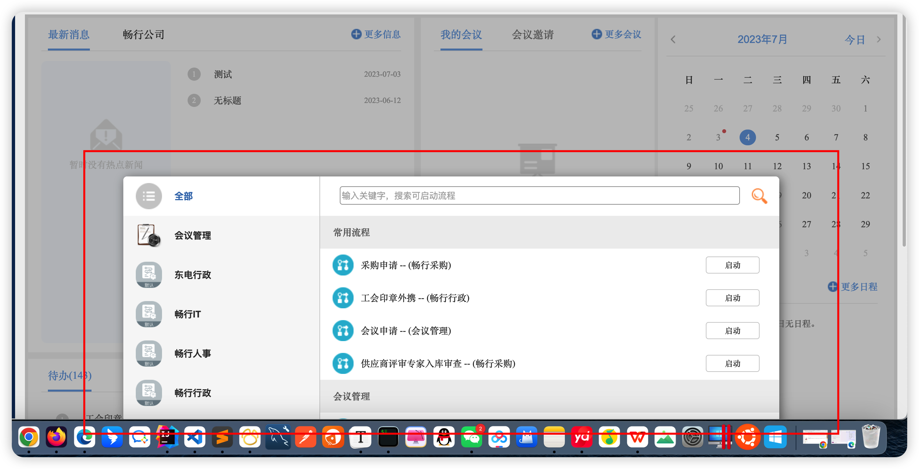
Task: Start the 会议申请 workflow
Action: tap(732, 331)
